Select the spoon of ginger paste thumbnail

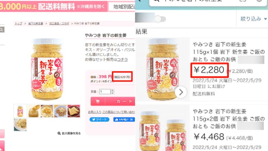coord(34,111)
